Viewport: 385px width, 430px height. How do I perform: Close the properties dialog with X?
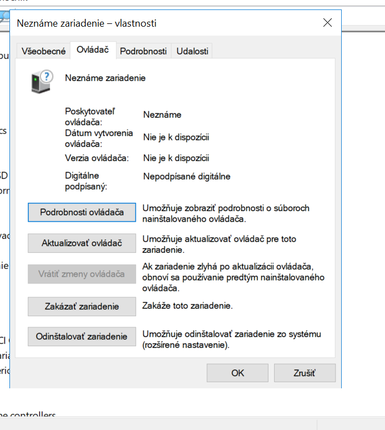327,23
